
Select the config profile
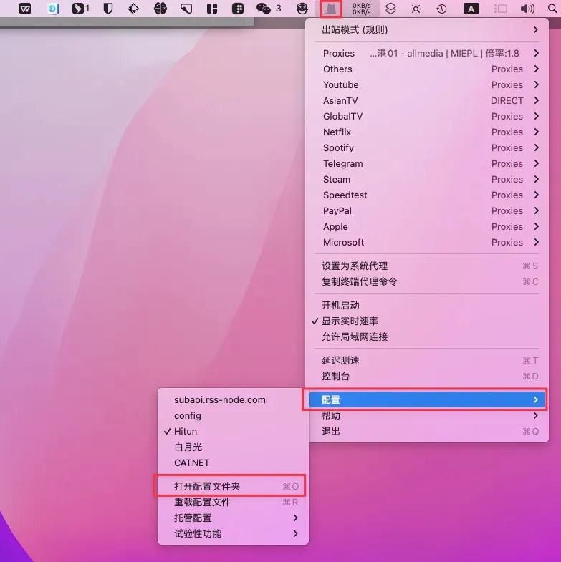[233, 416]
